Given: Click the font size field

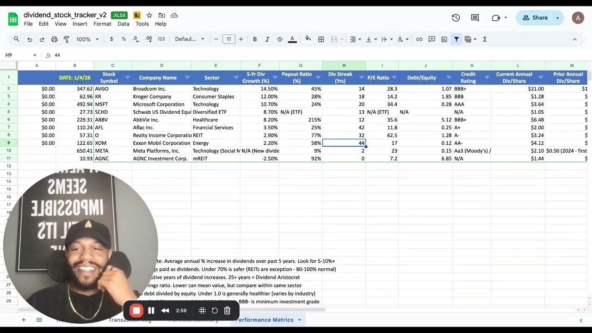Looking at the screenshot, I should [228, 39].
